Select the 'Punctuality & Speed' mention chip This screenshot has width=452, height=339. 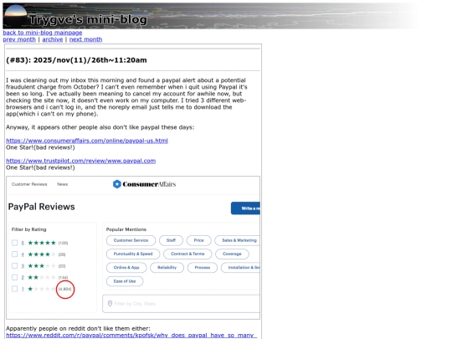133,254
